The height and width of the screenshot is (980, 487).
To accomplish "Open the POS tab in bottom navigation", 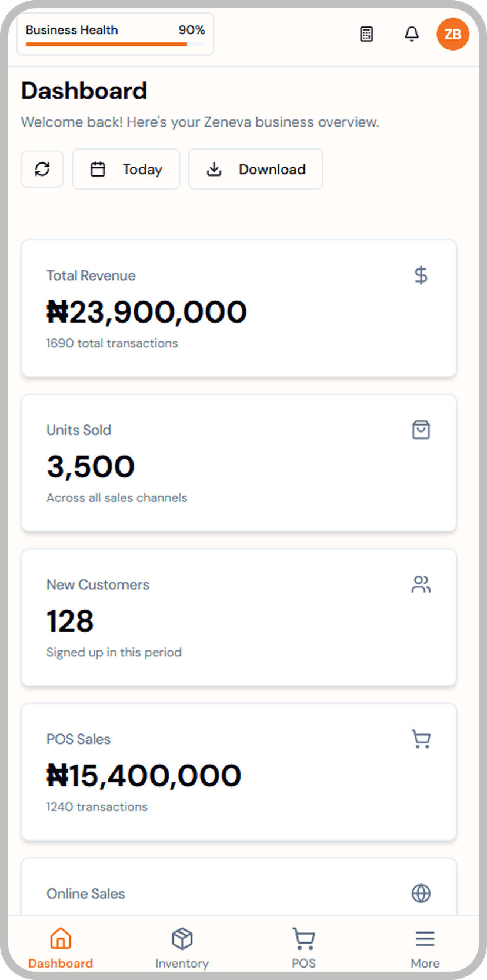I will point(303,948).
